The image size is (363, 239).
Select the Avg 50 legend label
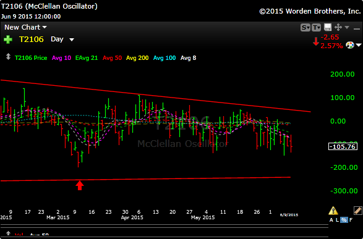[112, 58]
